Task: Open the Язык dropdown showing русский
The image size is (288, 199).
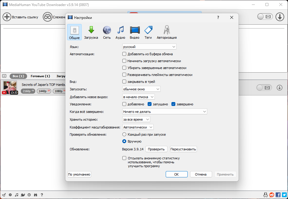Action: tap(149, 47)
